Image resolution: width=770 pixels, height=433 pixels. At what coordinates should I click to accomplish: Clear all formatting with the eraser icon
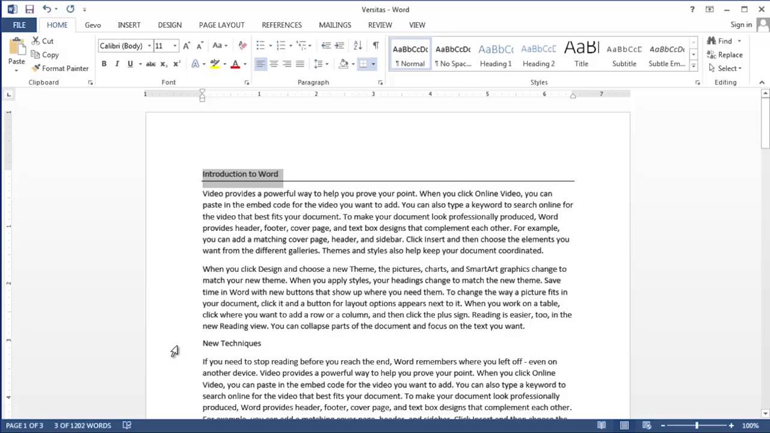pos(242,46)
